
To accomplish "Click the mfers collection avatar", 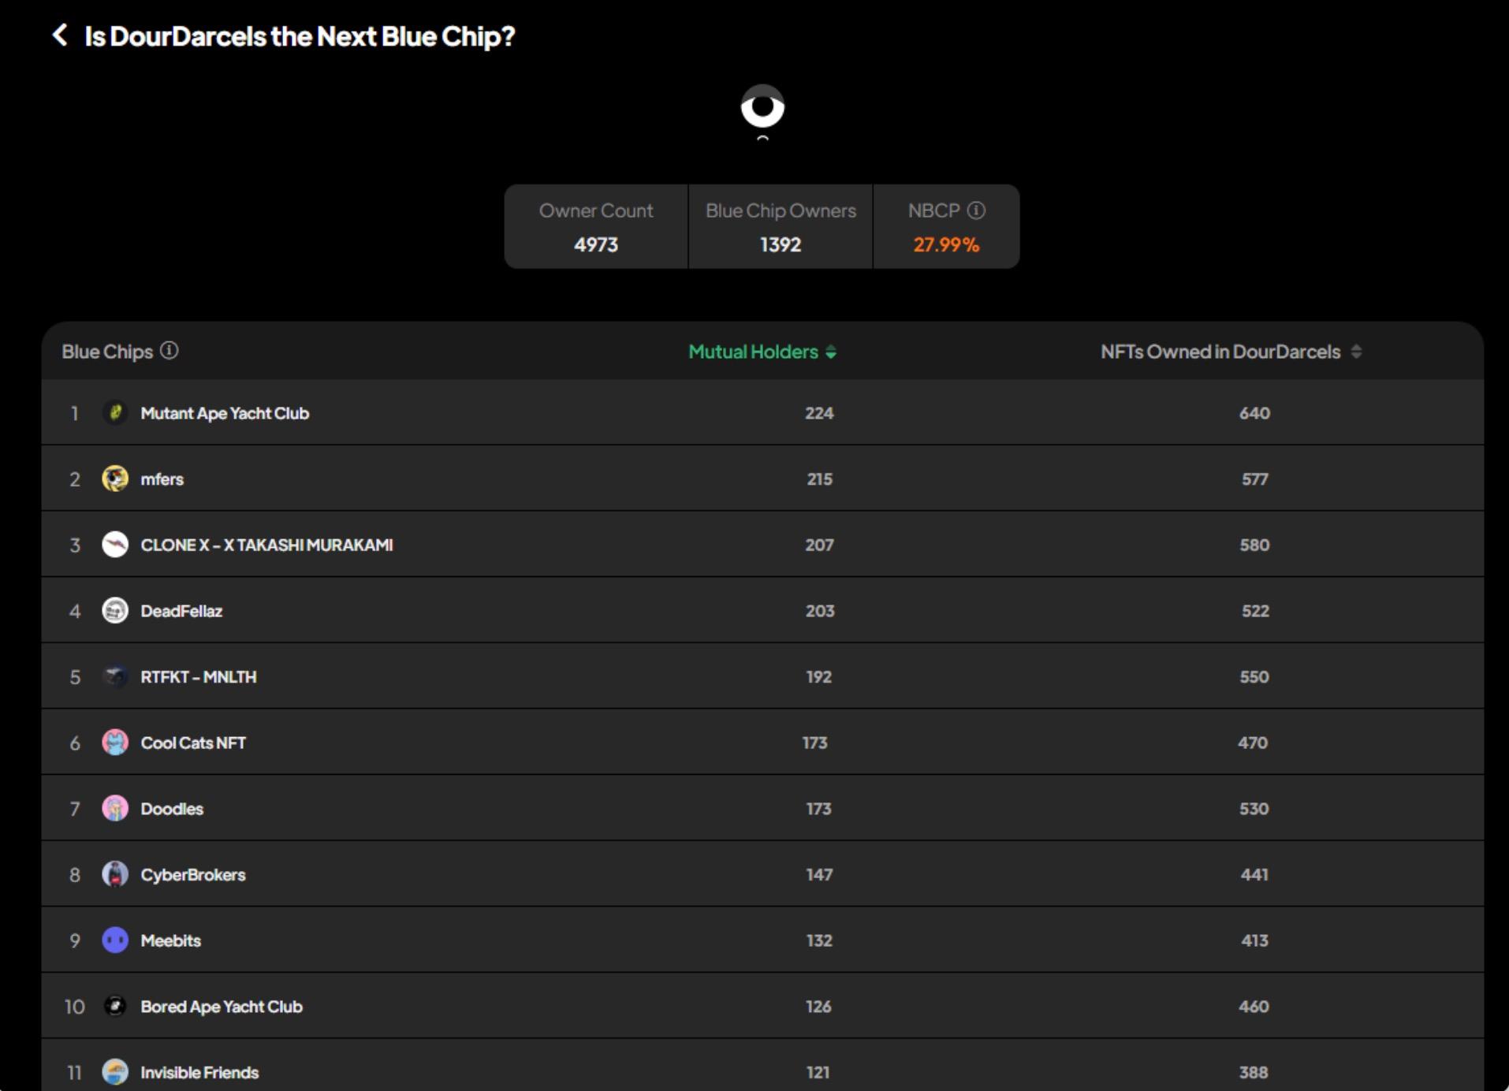I will [115, 478].
